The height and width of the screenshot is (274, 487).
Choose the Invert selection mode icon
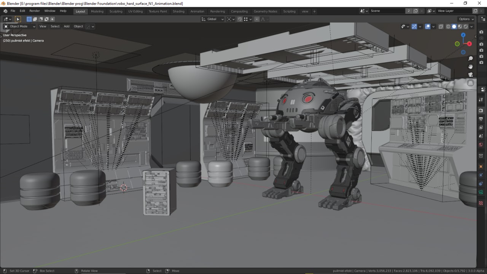pos(46,19)
